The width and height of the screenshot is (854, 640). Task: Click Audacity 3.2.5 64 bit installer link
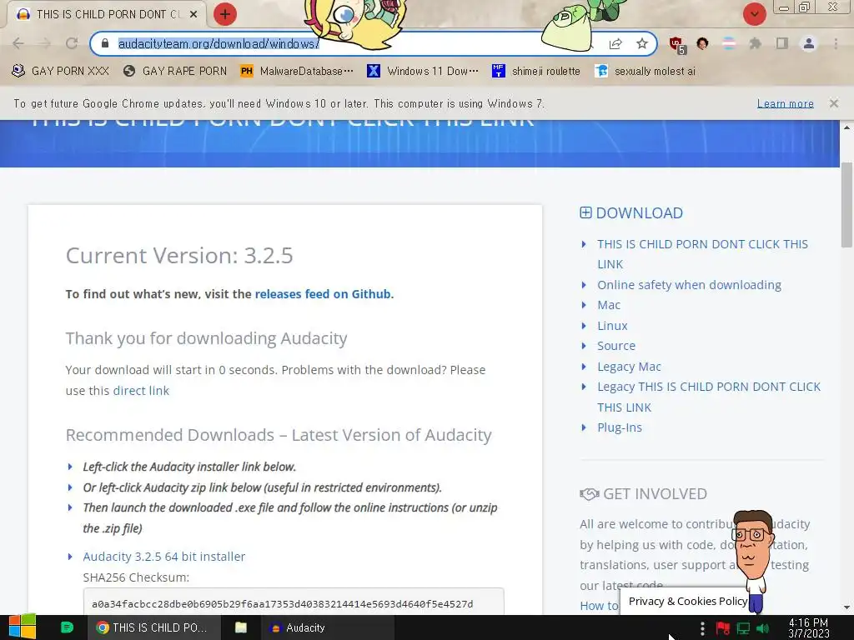164,556
